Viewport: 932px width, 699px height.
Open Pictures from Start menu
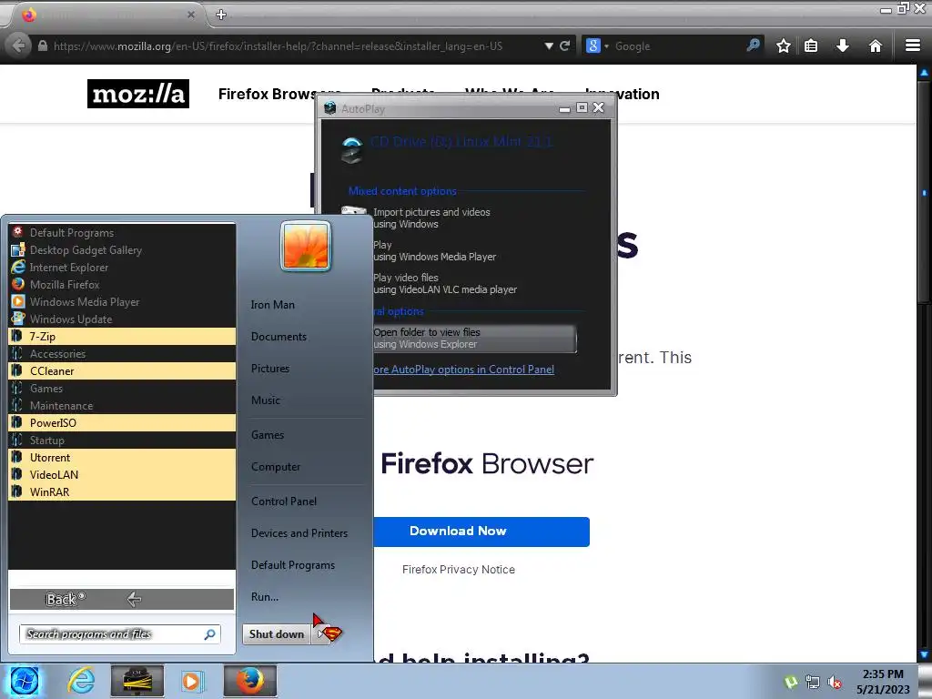pyautogui.click(x=269, y=369)
